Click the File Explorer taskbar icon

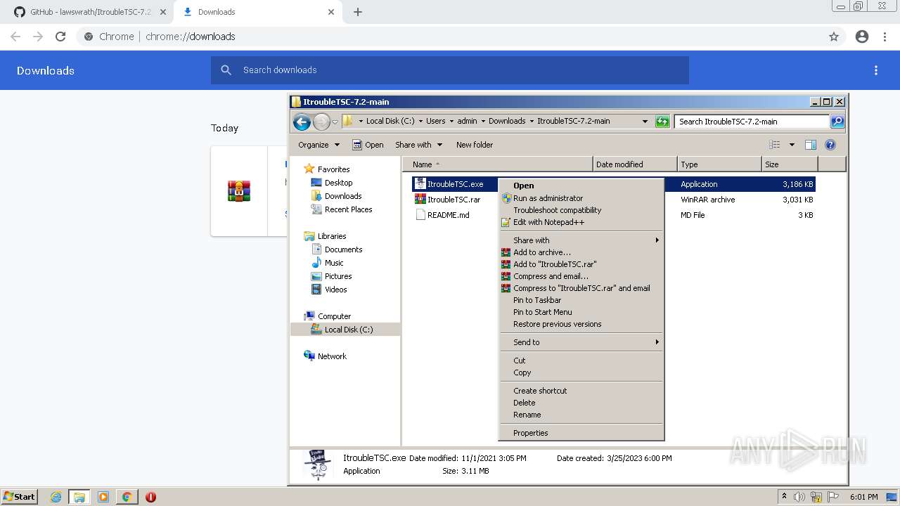[x=79, y=497]
